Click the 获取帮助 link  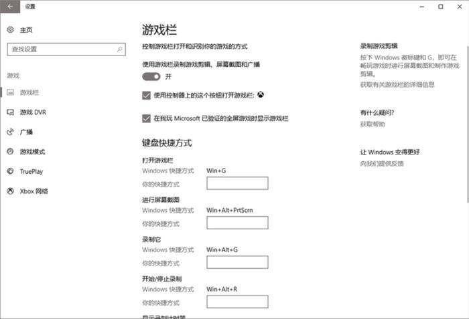(373, 124)
